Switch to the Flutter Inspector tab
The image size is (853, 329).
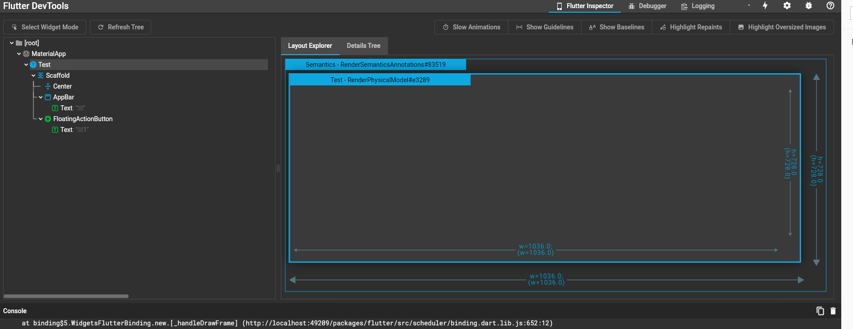[585, 6]
